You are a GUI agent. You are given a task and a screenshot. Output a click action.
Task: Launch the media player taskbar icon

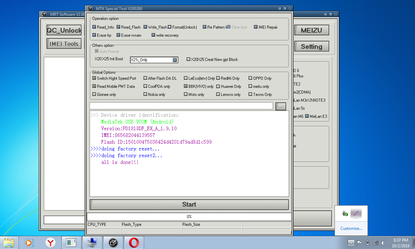point(30,242)
